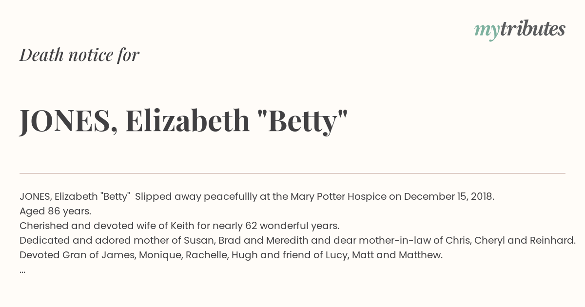Expand the truncated text ellipsis
Image resolution: width=585 pixels, height=307 pixels.
[22, 270]
